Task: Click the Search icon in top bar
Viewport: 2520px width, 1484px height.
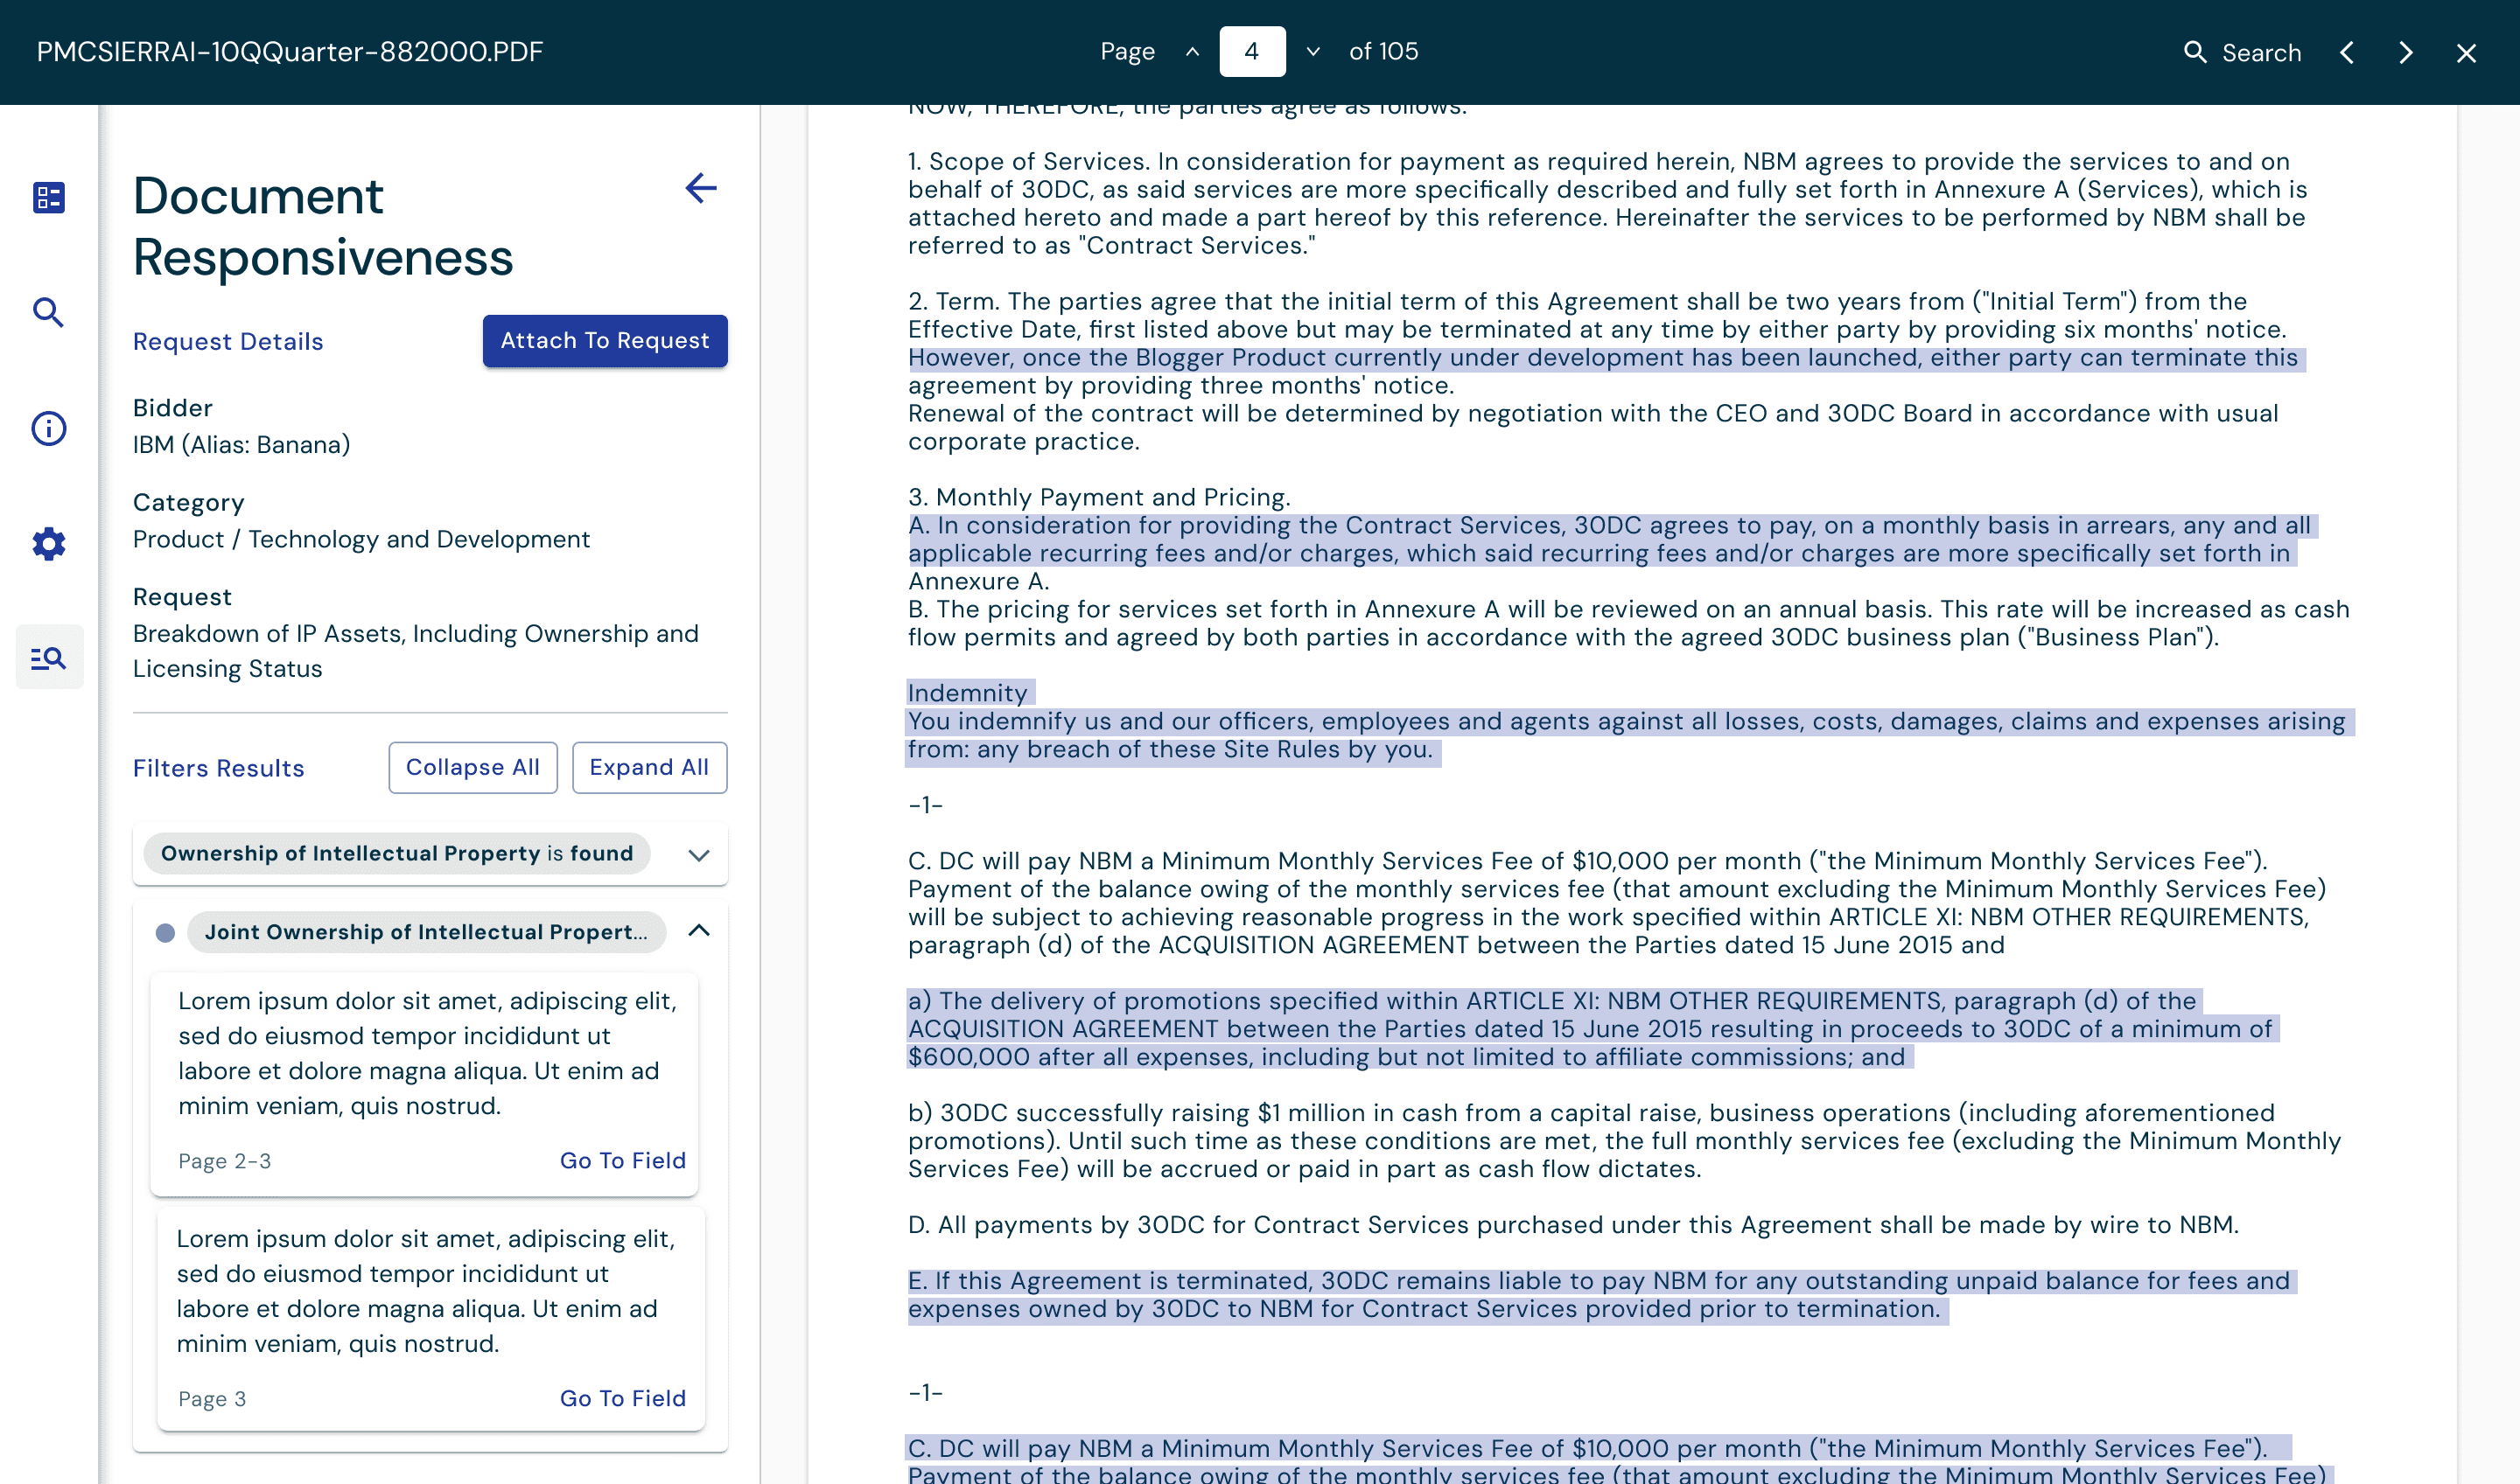Action: [x=2194, y=52]
